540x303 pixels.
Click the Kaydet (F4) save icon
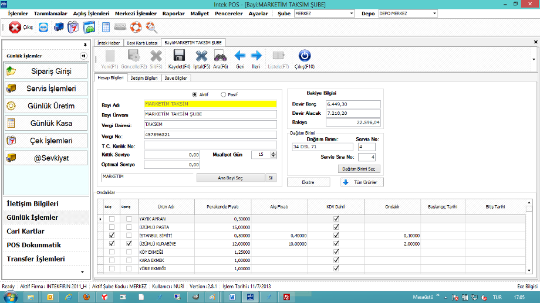[x=179, y=56]
